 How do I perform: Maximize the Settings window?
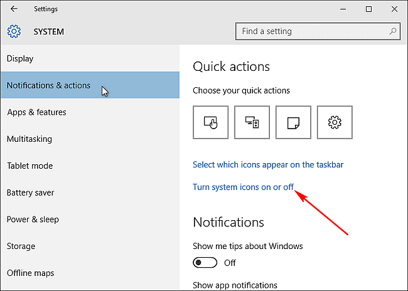click(x=368, y=9)
